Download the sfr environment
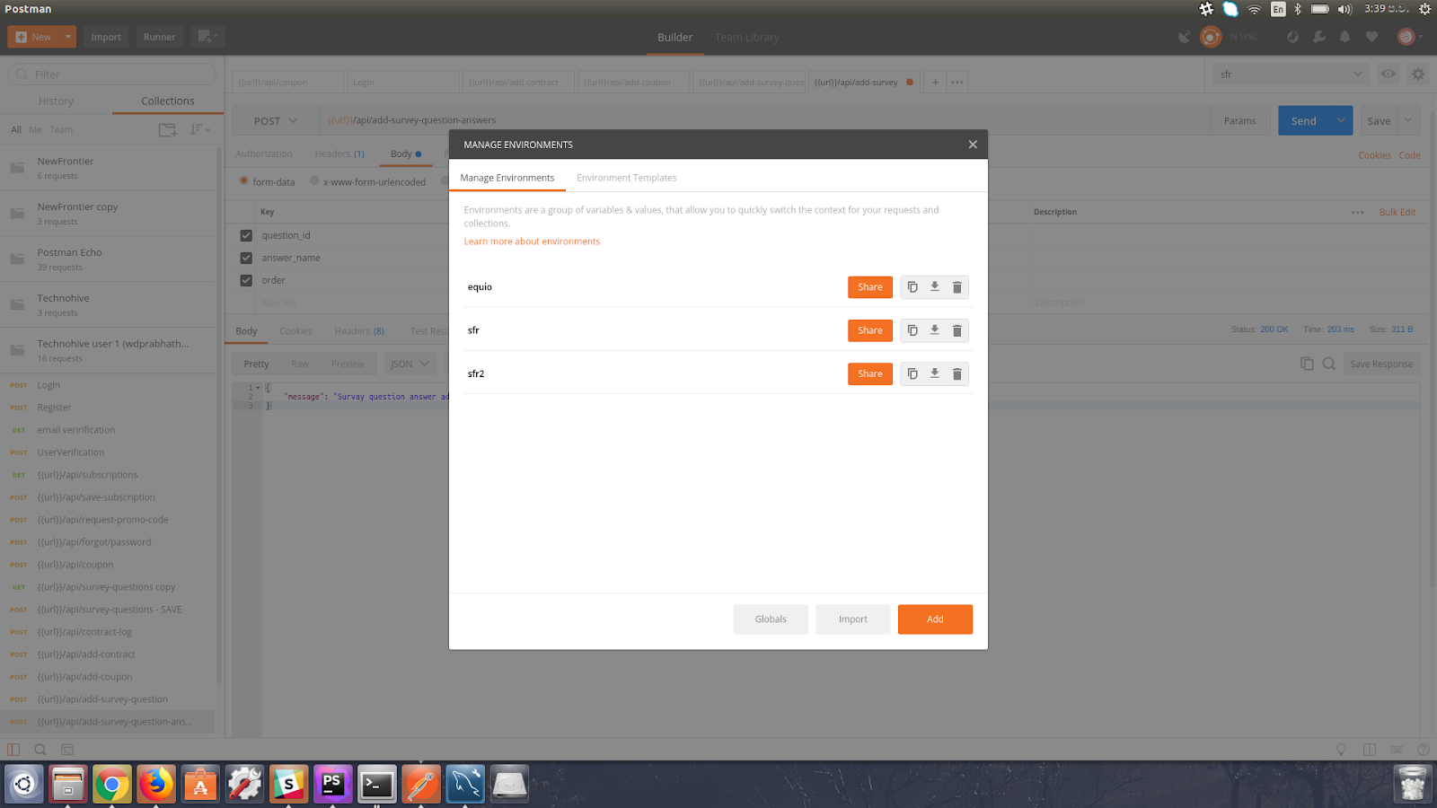This screenshot has width=1437, height=808. (934, 330)
